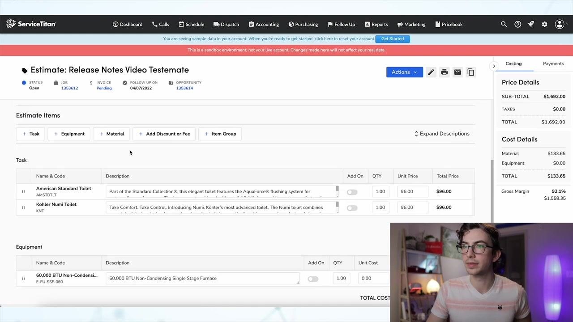Open Pricebook in the navigation bar

point(449,24)
